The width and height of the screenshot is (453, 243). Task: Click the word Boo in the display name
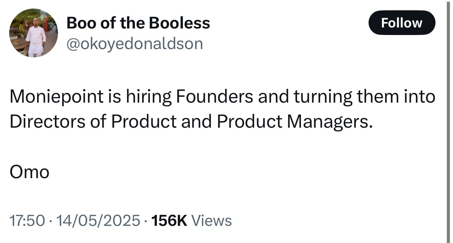coord(79,23)
